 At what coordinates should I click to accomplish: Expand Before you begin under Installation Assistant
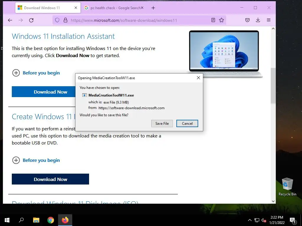click(36, 73)
